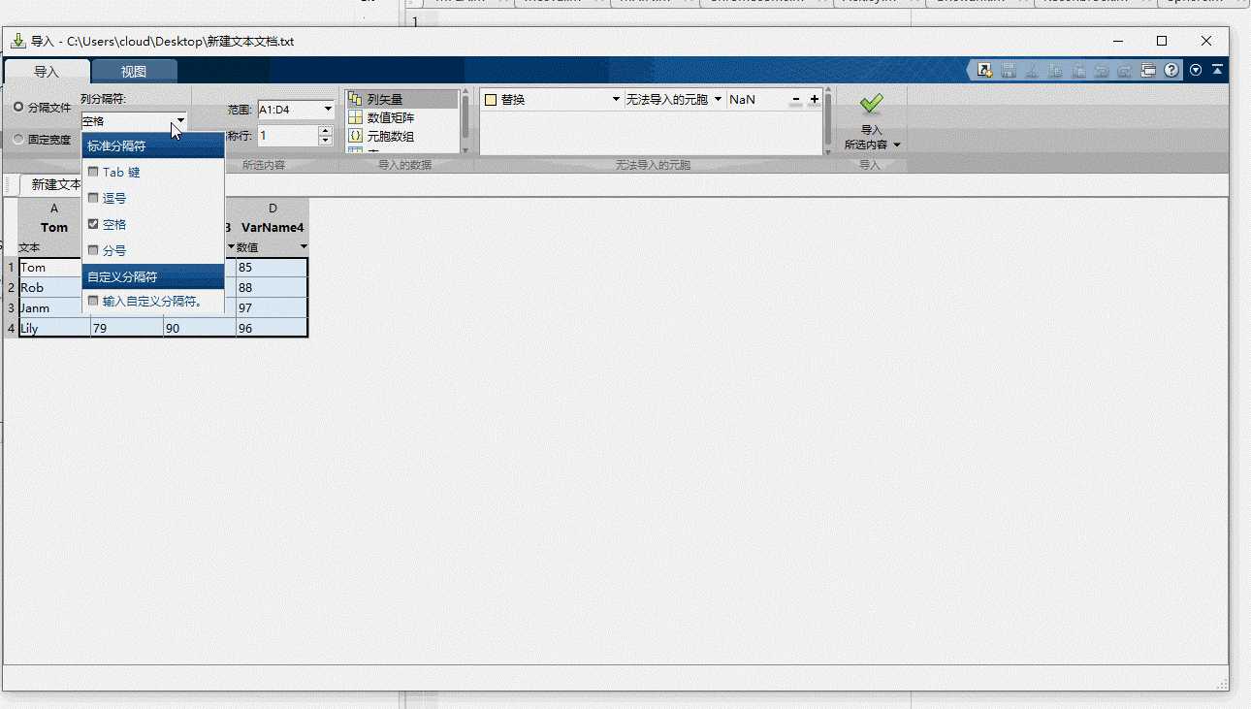
Task: Click the redo icon in quick access toolbar
Action: coord(1125,70)
